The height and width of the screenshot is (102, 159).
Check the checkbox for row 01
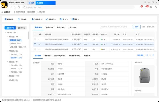click(35, 39)
